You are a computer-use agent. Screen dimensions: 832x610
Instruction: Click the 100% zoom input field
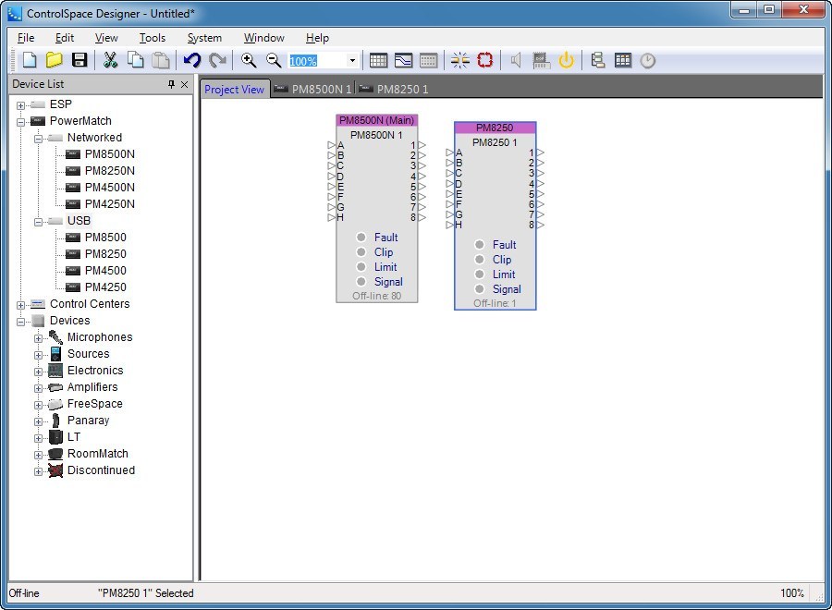coord(318,60)
